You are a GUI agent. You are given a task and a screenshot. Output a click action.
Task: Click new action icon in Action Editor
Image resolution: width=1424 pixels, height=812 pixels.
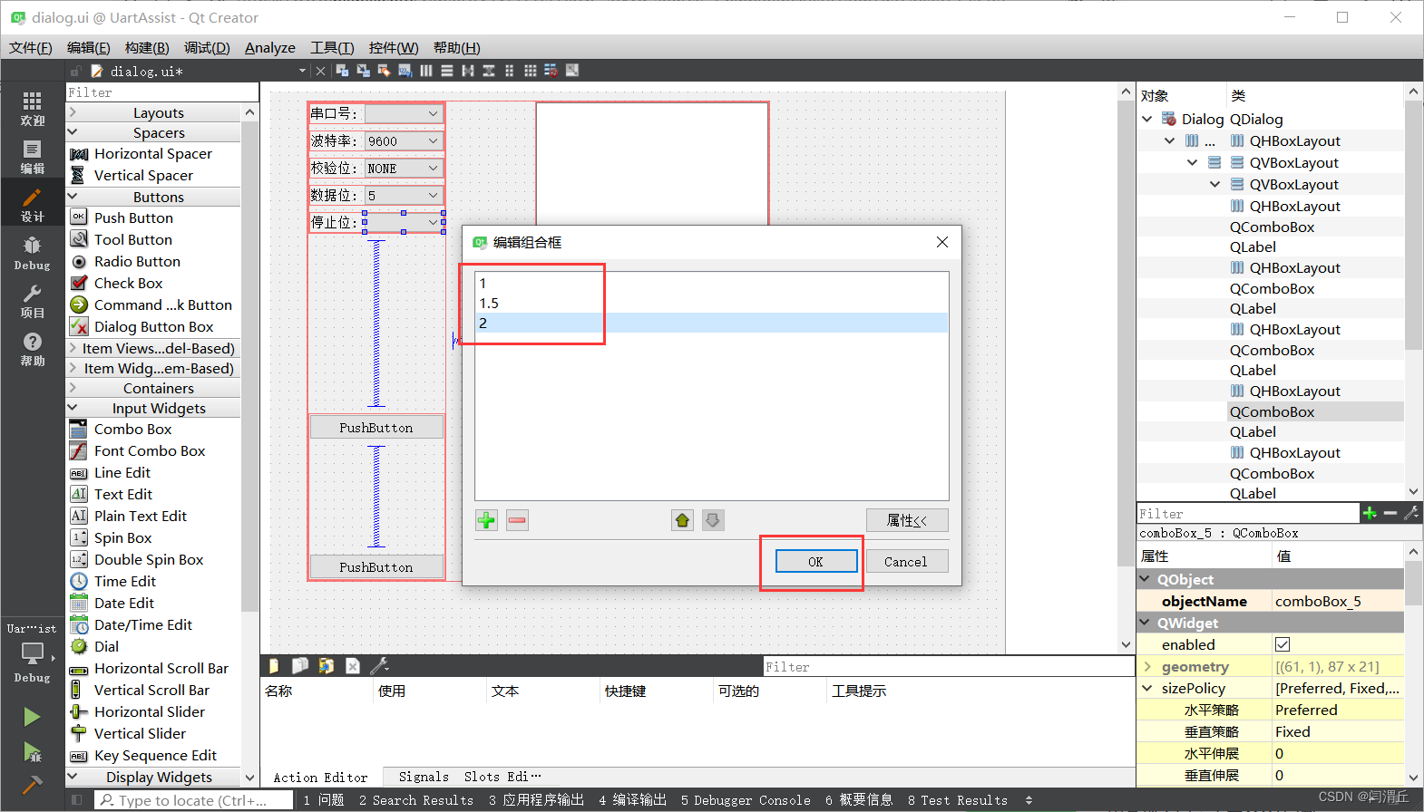pos(274,666)
